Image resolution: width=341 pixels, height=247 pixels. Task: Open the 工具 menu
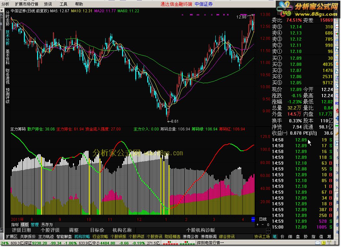[64, 4]
